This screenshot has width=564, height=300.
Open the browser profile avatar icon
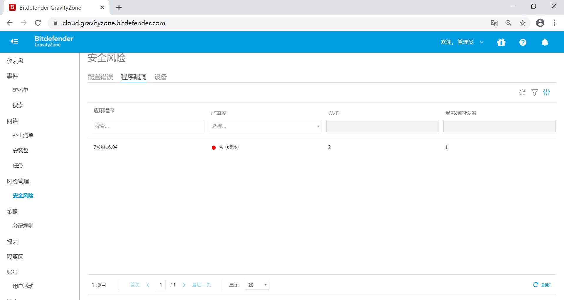(540, 23)
